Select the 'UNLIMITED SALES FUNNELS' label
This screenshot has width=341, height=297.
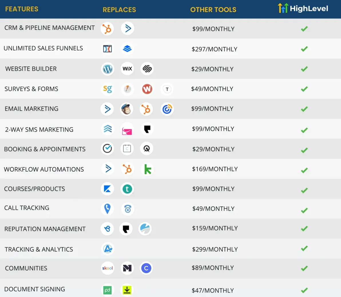(x=43, y=48)
